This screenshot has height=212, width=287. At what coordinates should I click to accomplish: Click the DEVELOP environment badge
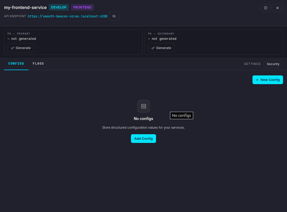59,7
